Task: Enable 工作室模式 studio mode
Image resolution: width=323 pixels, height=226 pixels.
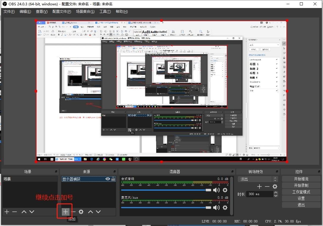Action: tap(301, 192)
